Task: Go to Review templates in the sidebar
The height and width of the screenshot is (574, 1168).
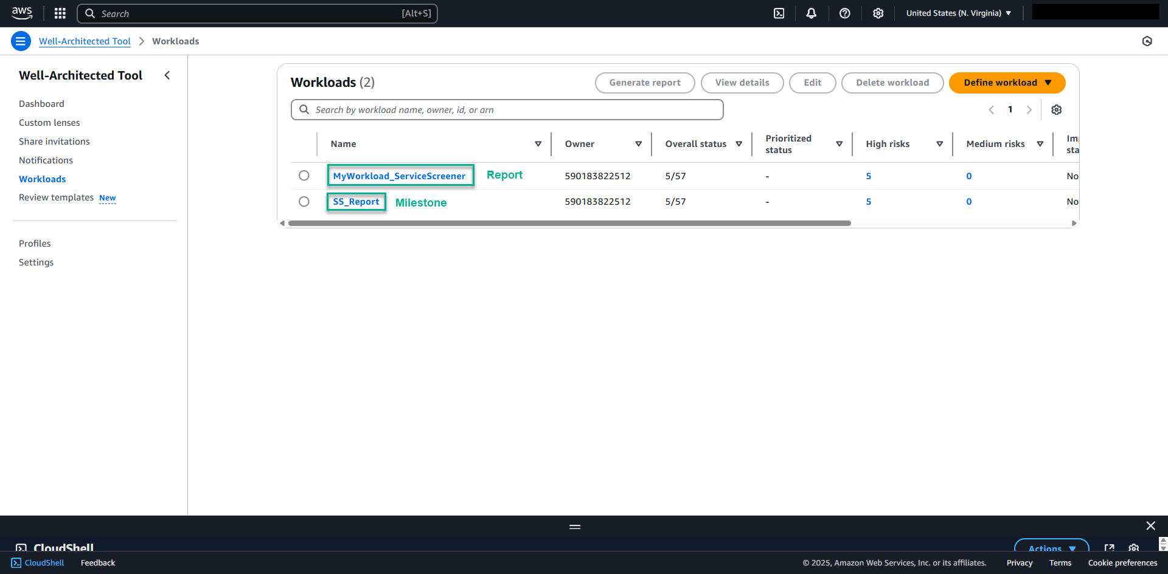Action: 56,197
